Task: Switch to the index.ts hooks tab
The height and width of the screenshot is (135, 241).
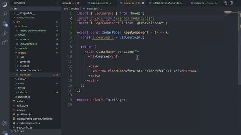Action: 204,3
